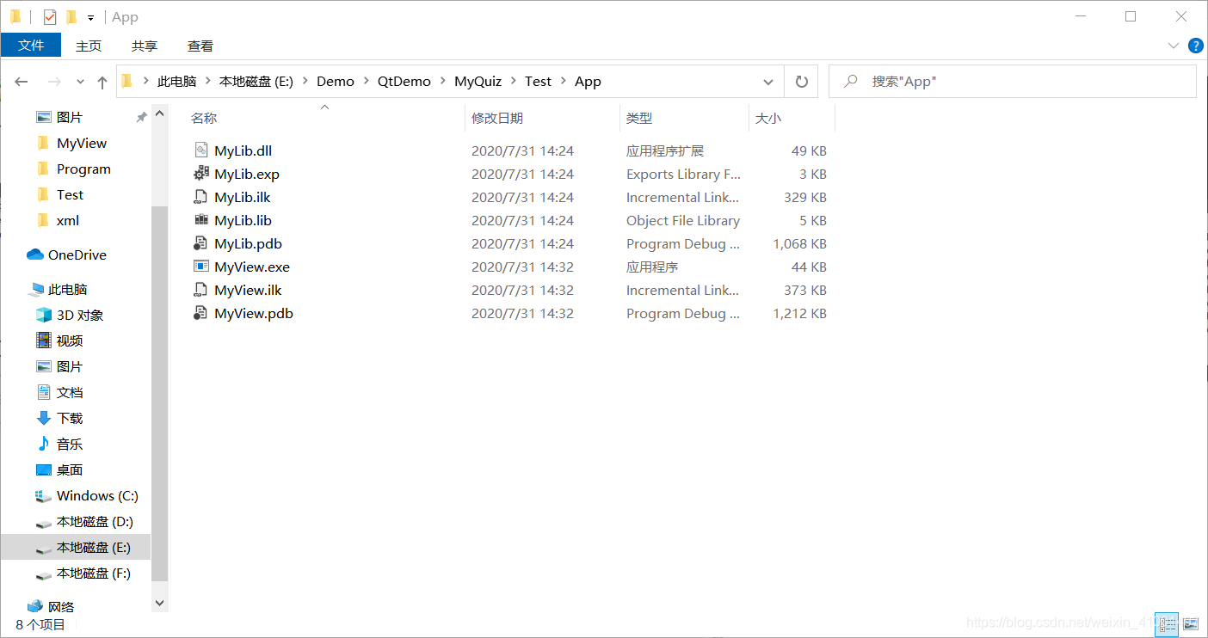Open 视频 folder in the sidebar
This screenshot has height=638, width=1208.
(59, 340)
